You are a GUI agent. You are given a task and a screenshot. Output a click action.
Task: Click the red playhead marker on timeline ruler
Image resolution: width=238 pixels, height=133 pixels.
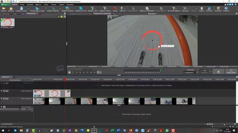click(65, 80)
